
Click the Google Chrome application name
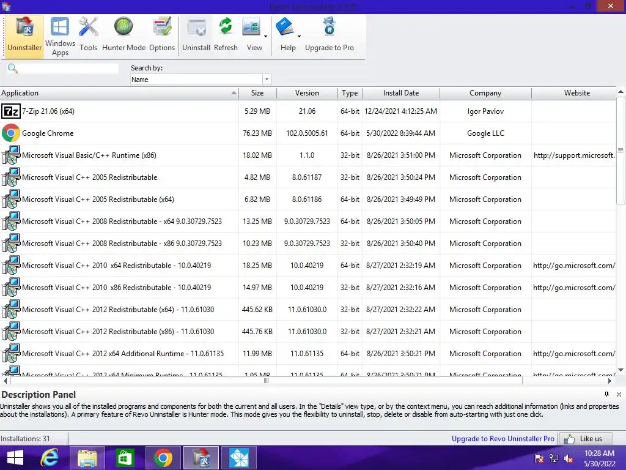[x=48, y=133]
